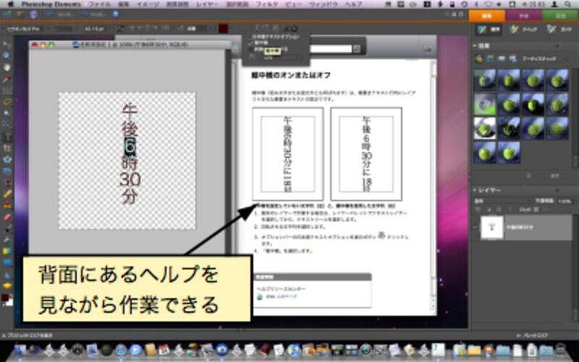Select the pink Eraser tool

point(7,217)
